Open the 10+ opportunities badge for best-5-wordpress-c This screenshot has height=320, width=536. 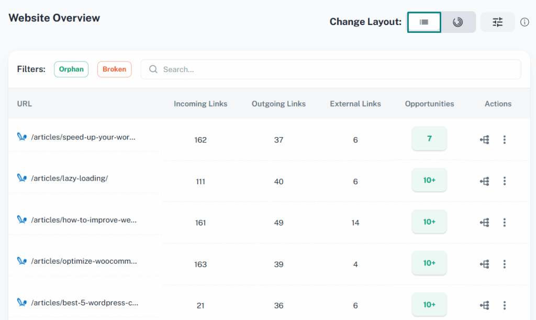click(429, 304)
